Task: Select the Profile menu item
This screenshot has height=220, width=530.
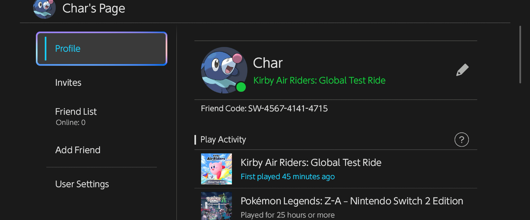Action: pos(101,49)
